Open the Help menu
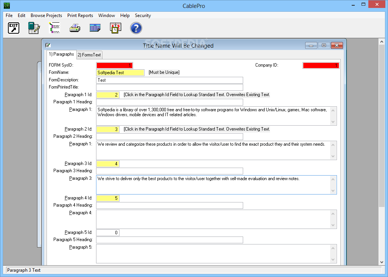The height and width of the screenshot is (277, 388). click(x=125, y=16)
